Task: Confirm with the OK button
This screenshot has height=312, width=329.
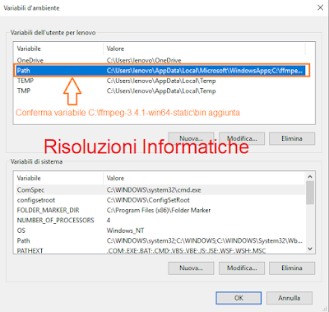Action: click(x=239, y=298)
